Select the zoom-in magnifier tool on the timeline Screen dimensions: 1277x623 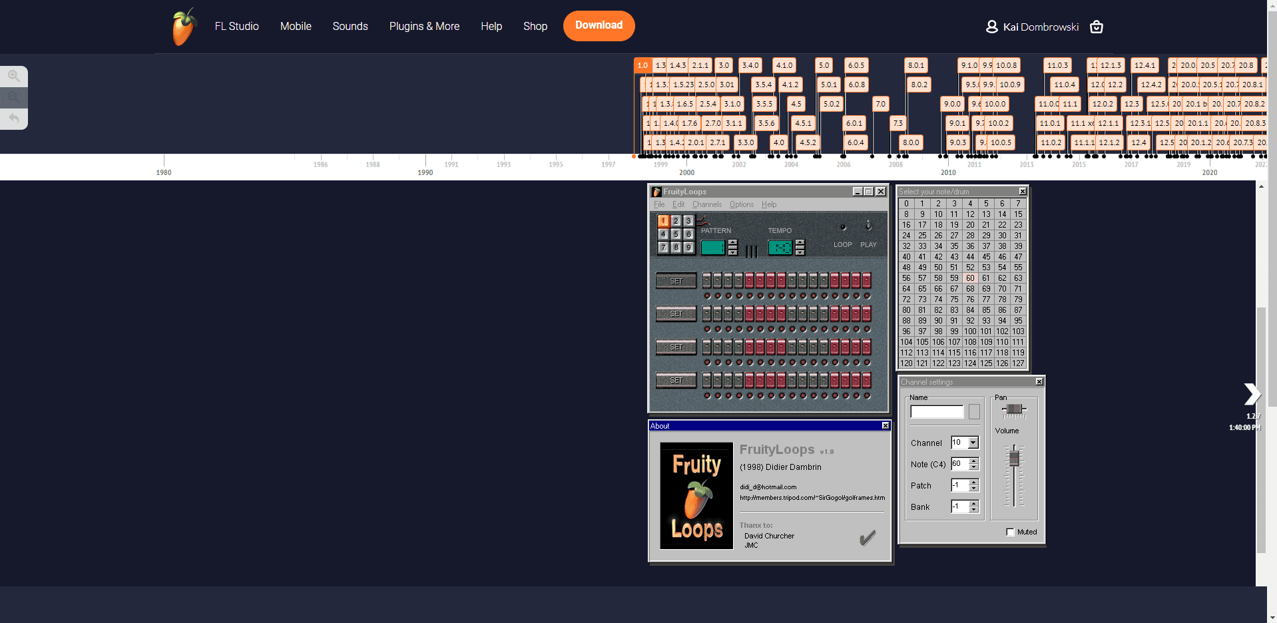click(x=13, y=76)
